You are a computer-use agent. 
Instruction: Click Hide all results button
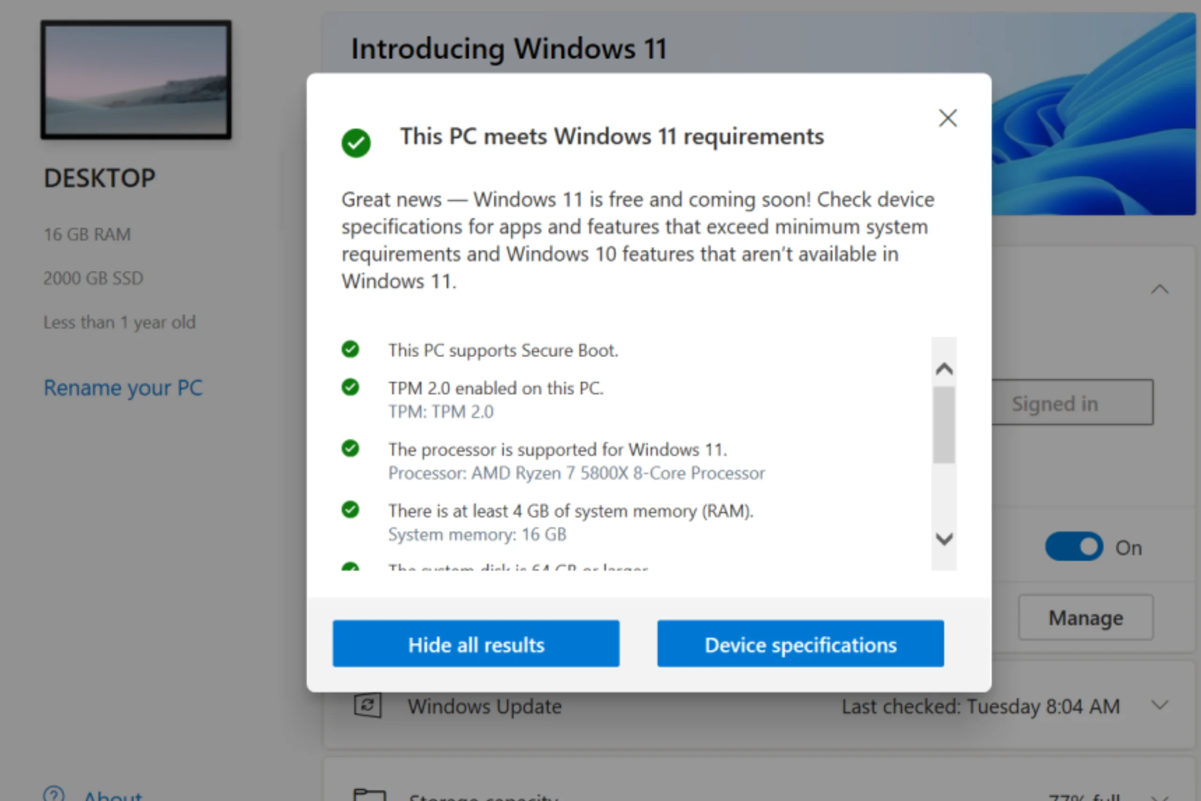pos(476,644)
